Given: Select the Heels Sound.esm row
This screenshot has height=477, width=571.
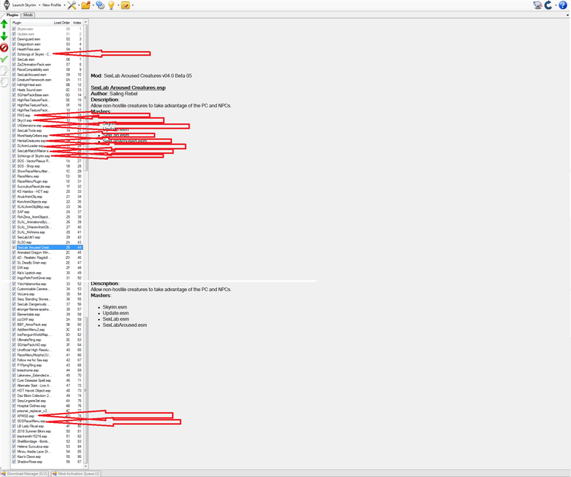Looking at the screenshot, I should (47, 90).
